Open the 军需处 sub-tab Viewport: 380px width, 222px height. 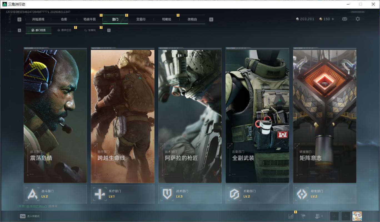[x=90, y=30]
